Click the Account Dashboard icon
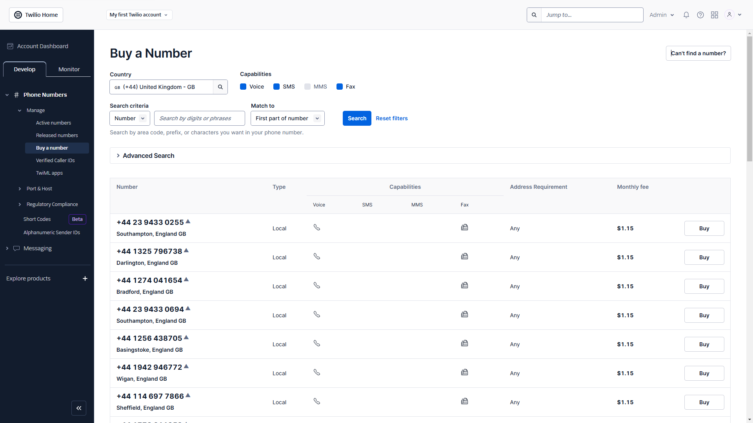753x423 pixels. click(10, 46)
